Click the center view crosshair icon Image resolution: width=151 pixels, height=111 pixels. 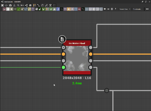point(6,5)
